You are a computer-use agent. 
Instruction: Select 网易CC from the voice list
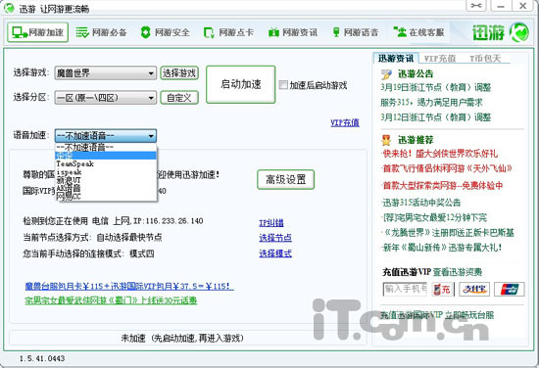click(106, 197)
